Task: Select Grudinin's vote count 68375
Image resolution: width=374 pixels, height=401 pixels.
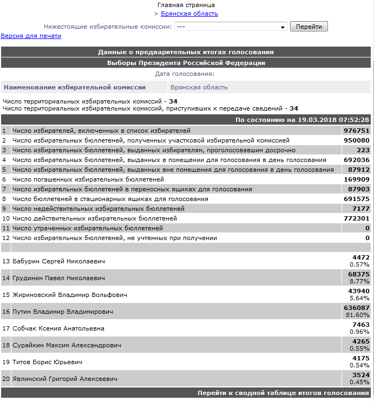Action: click(x=359, y=274)
